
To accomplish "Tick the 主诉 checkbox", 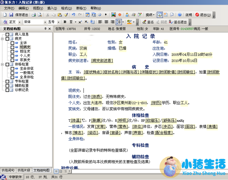I will coord(12,43).
